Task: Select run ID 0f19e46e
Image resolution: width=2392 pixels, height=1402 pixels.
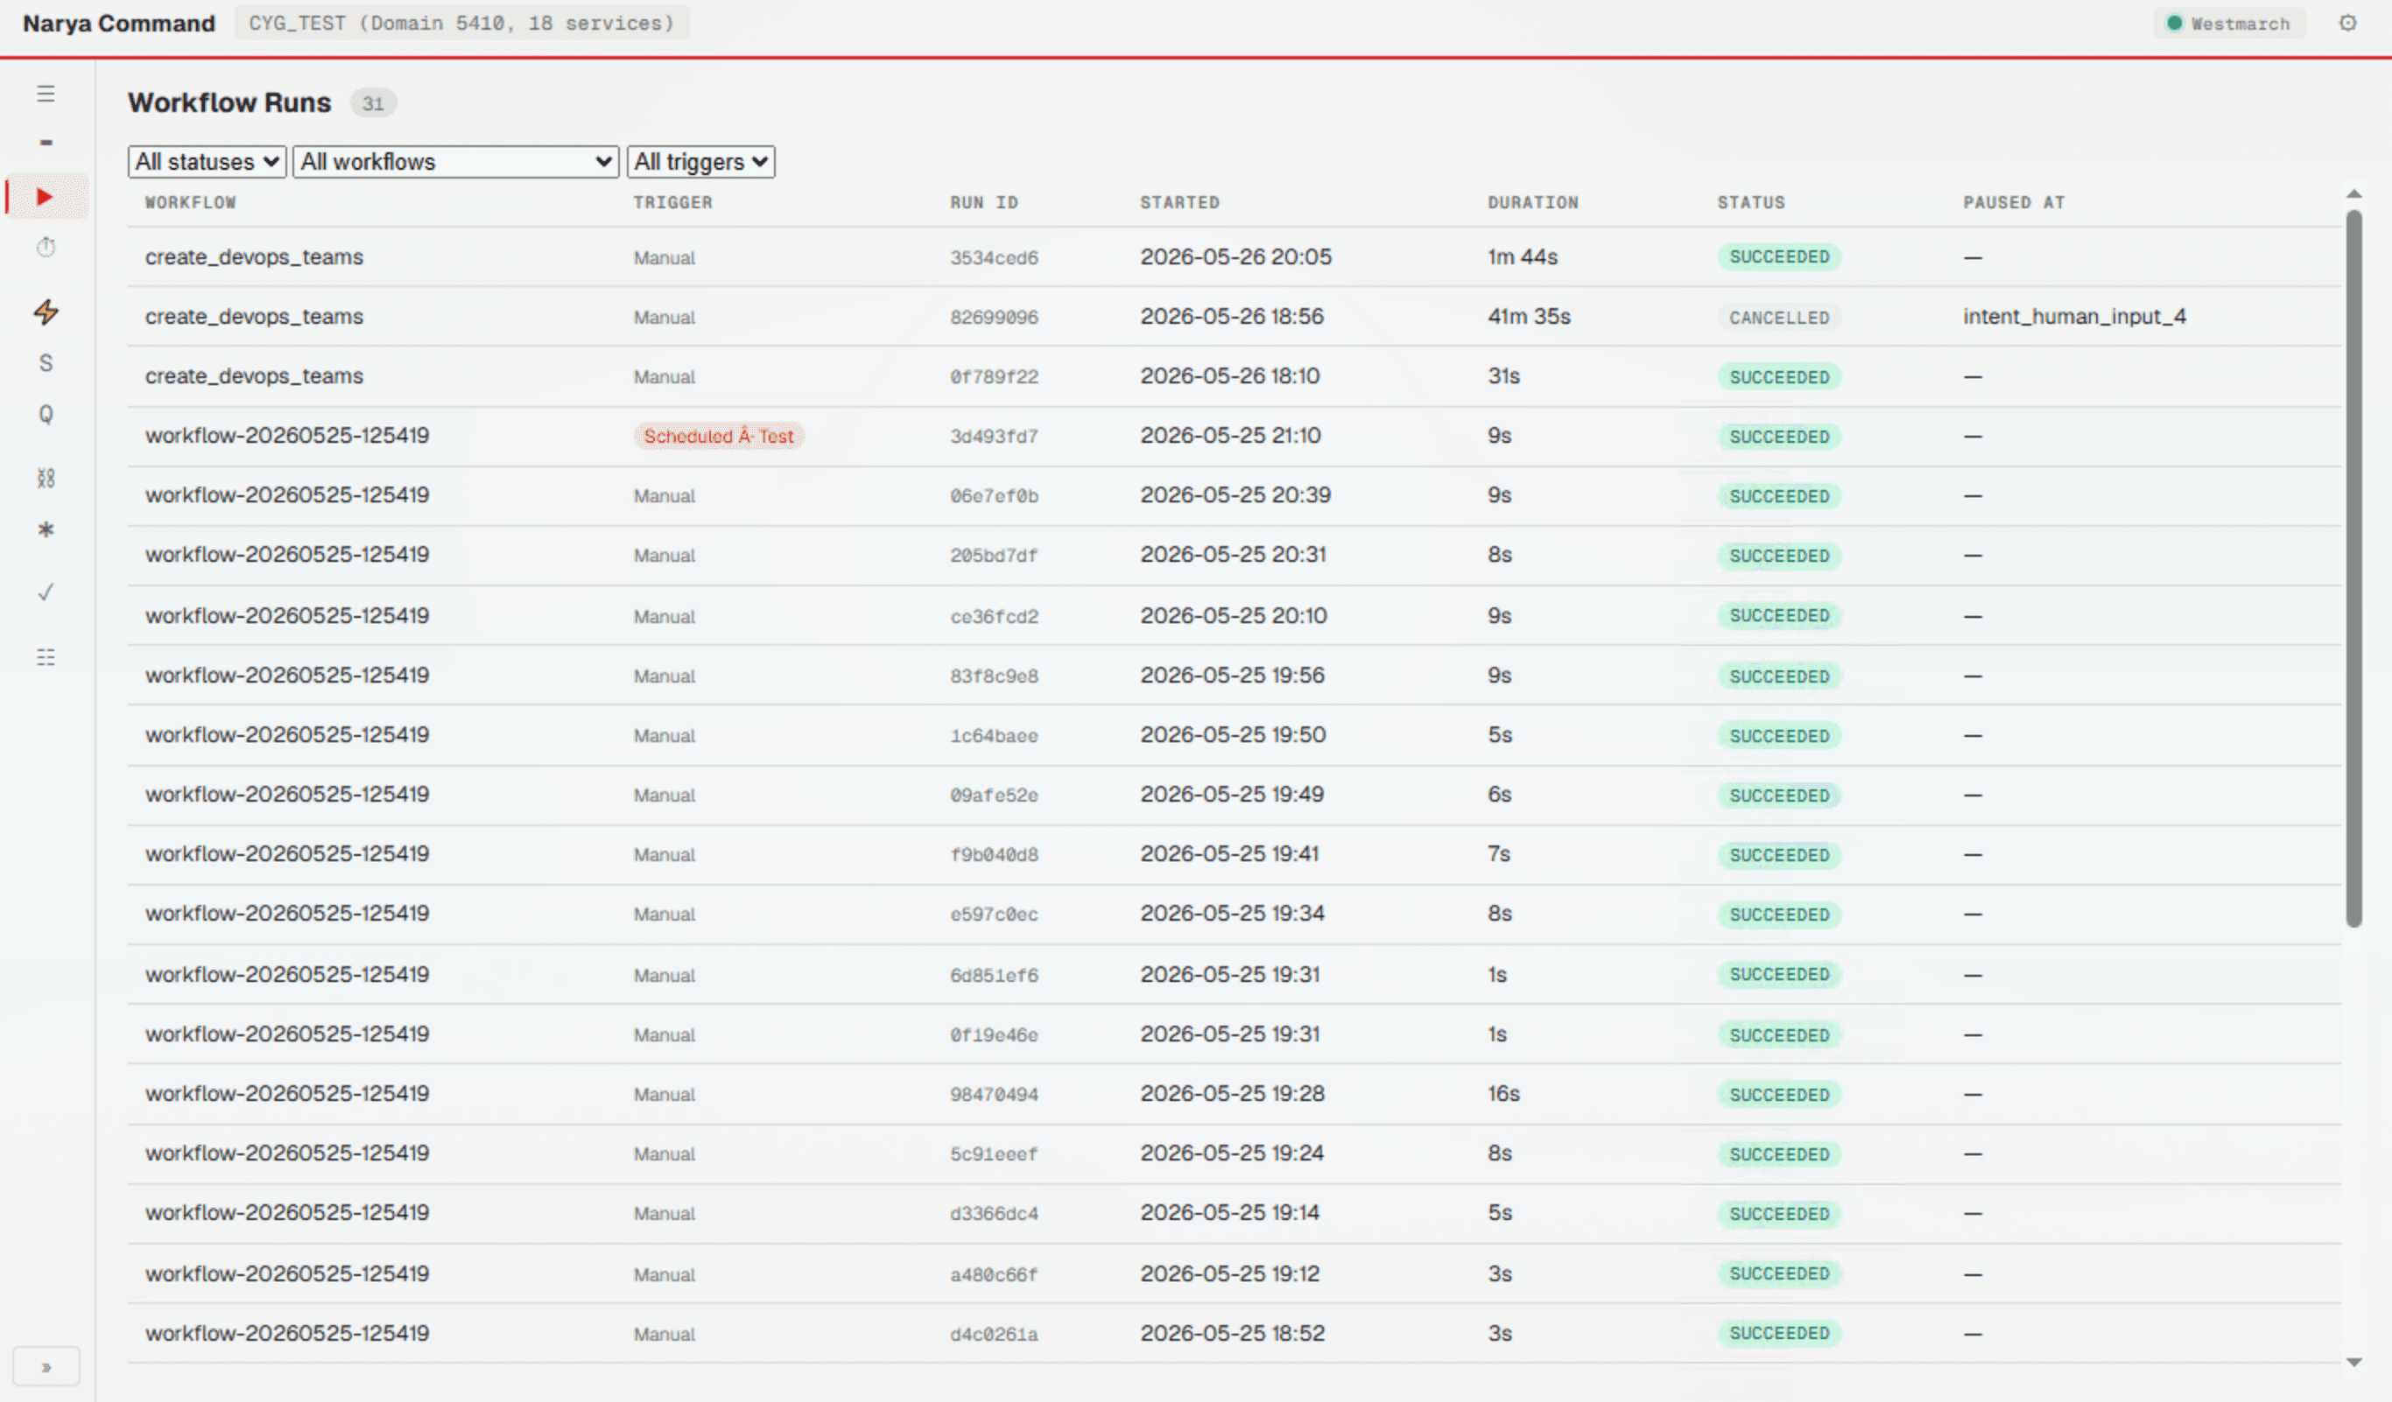Action: coord(994,1035)
